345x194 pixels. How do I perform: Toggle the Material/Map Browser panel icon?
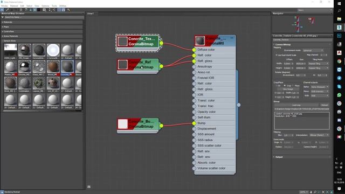[x=59, y=10]
